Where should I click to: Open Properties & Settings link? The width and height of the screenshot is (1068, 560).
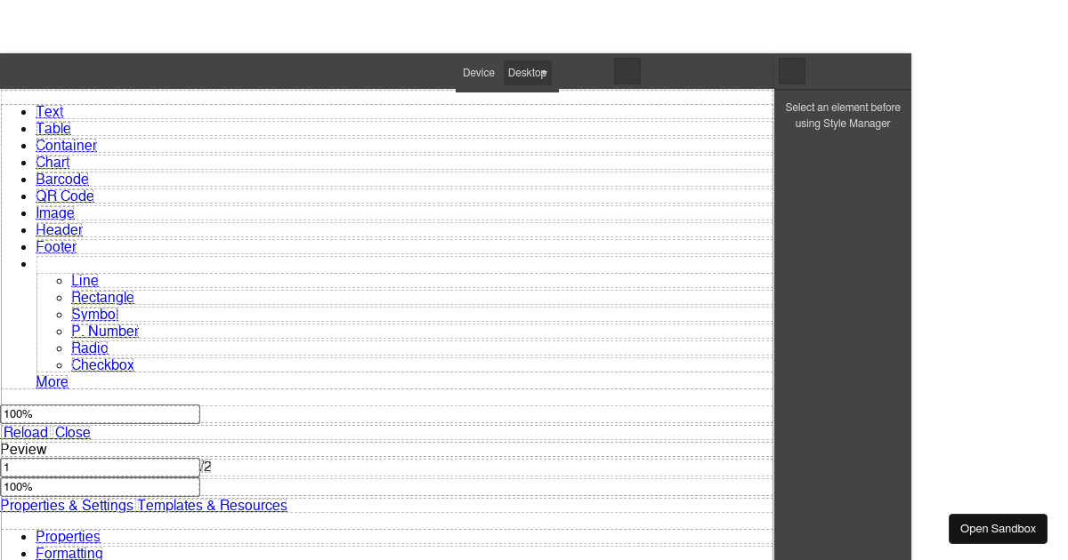pyautogui.click(x=67, y=506)
